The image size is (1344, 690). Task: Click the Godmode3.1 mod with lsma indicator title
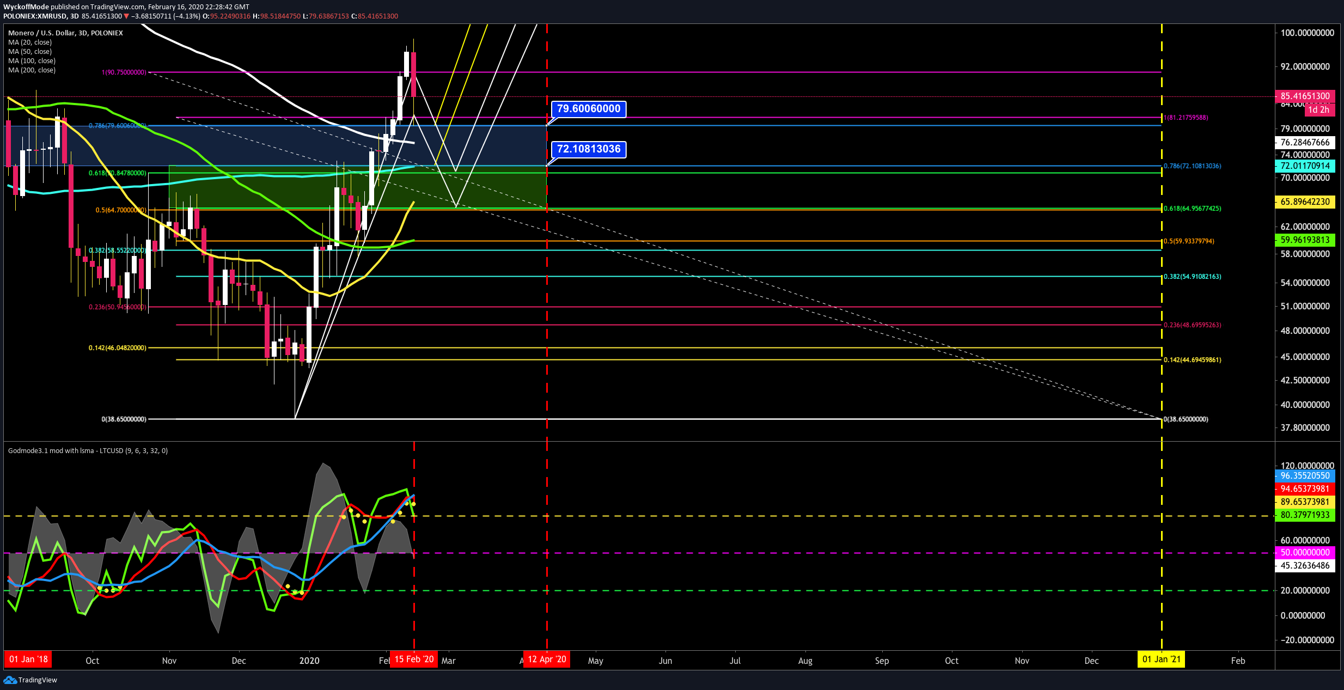point(88,450)
